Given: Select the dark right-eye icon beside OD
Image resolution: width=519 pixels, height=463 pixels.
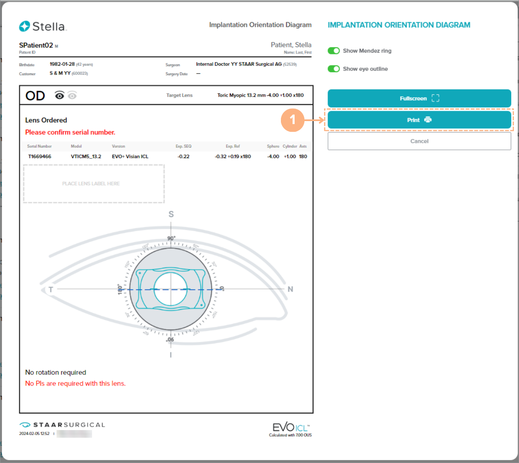Looking at the screenshot, I should coord(60,95).
